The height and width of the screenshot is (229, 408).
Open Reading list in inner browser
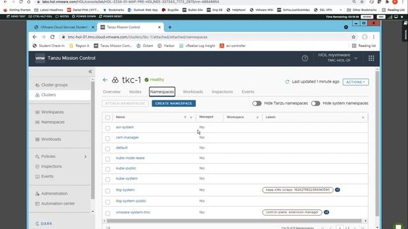364,46
